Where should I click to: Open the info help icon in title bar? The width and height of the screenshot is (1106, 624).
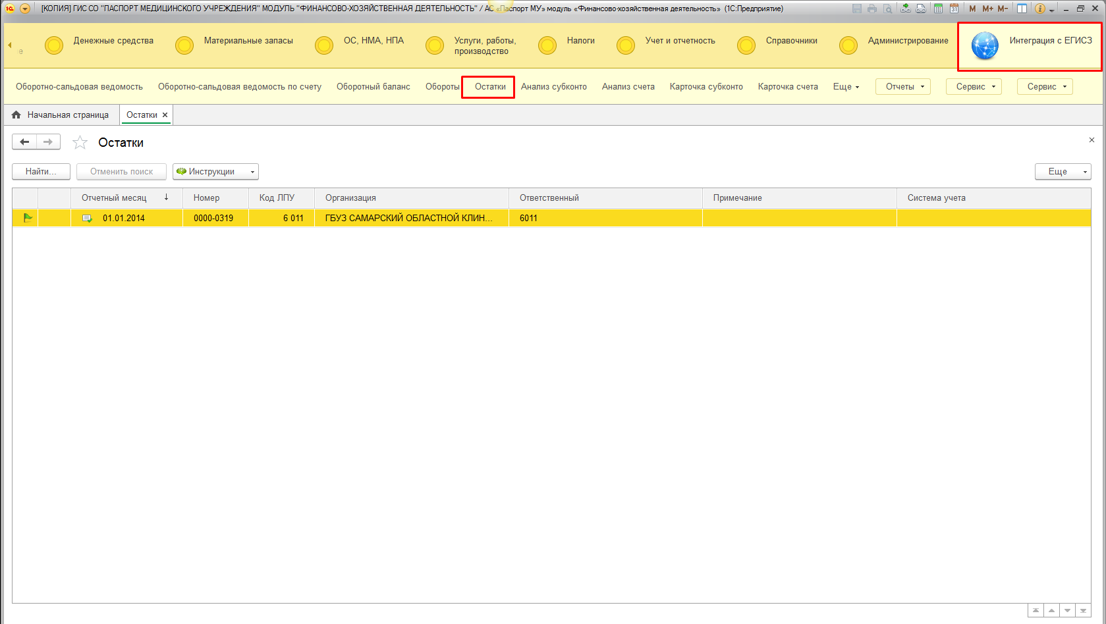click(x=1040, y=9)
